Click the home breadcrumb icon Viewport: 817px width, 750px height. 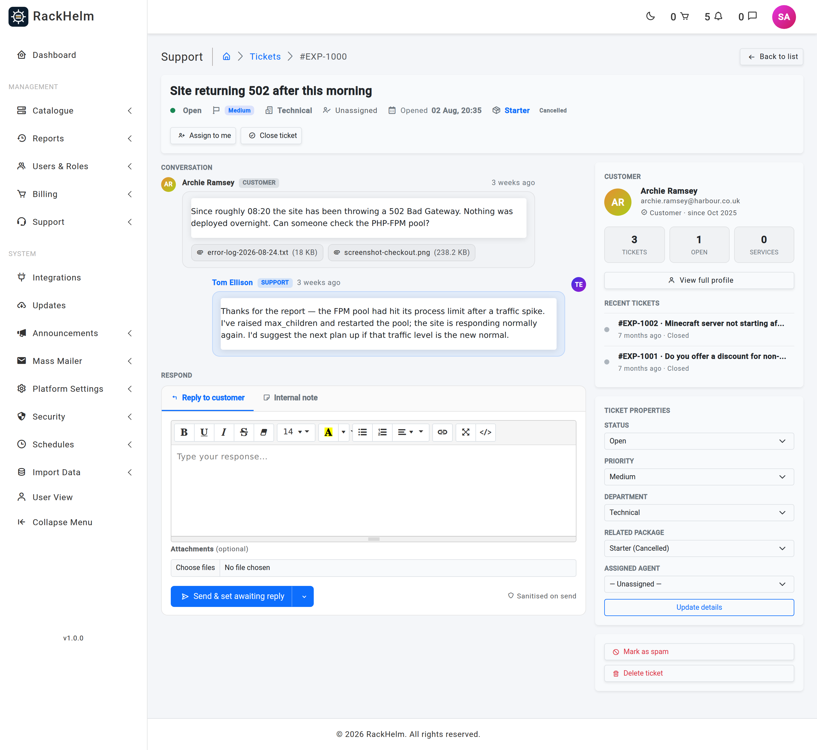coord(226,56)
